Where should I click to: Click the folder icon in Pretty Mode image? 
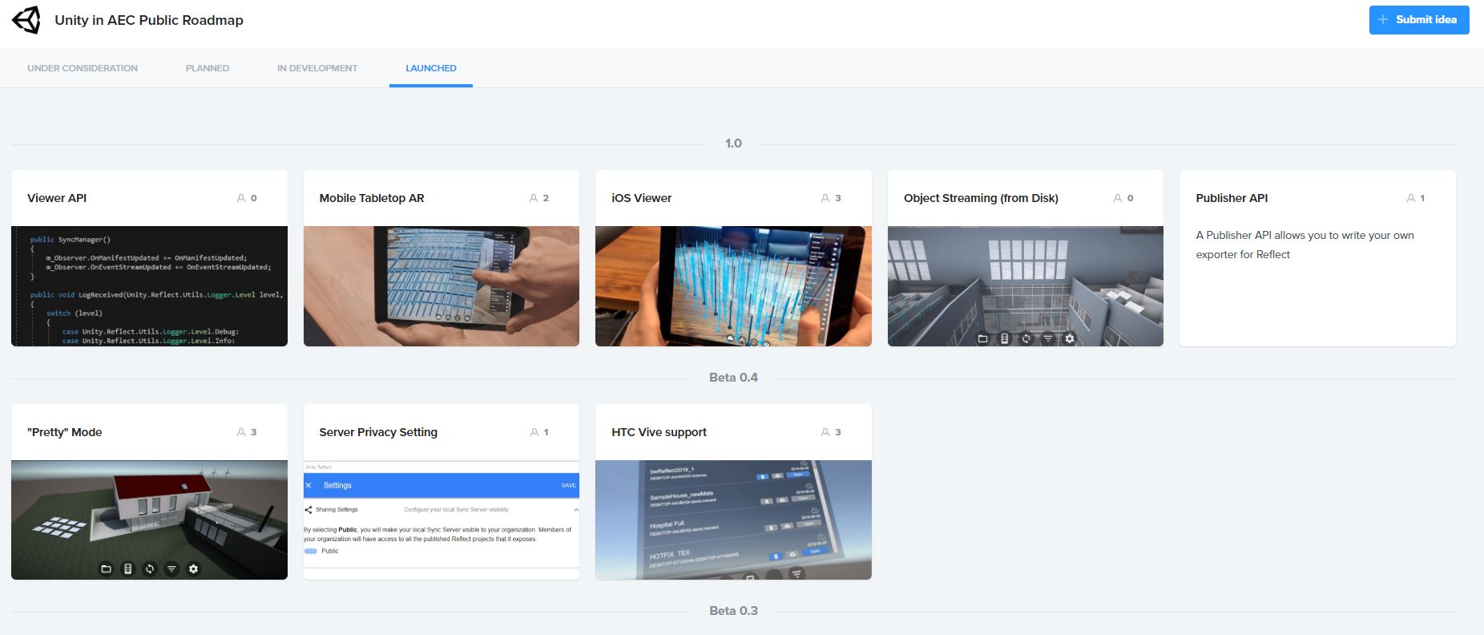click(106, 568)
